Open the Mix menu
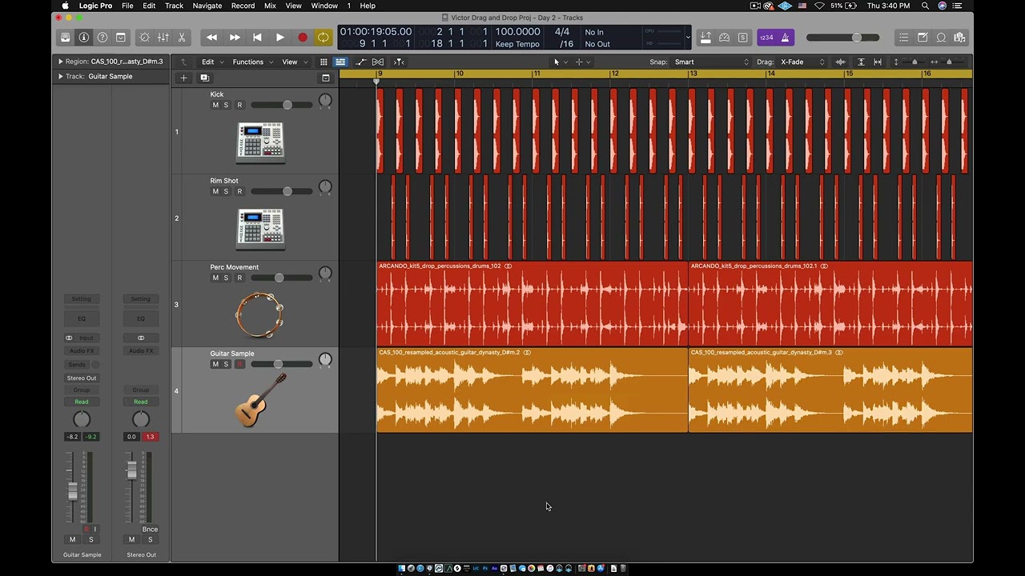The width and height of the screenshot is (1025, 576). 270,6
